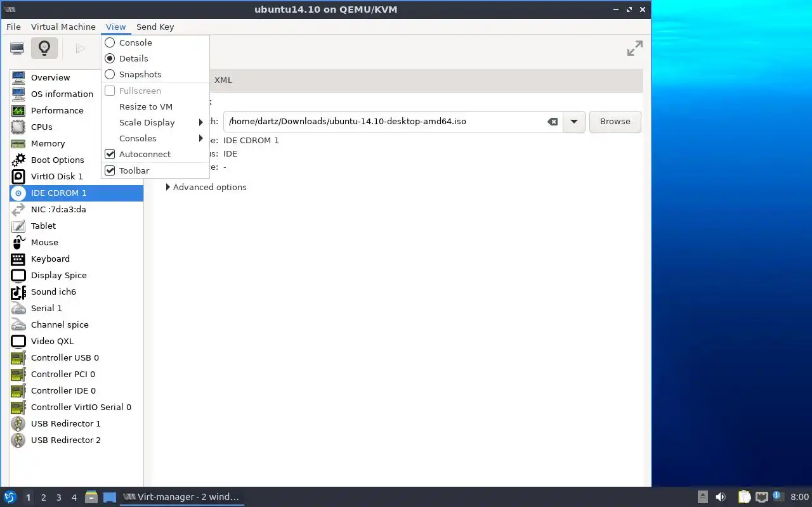Open the File menu
Screen dimensions: 812x507
tap(13, 27)
